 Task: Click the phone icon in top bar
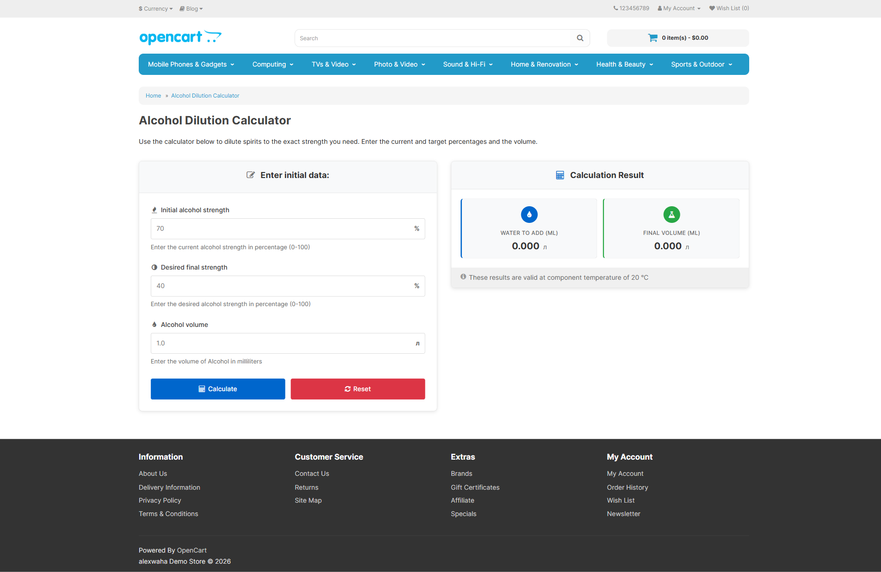pyautogui.click(x=616, y=8)
